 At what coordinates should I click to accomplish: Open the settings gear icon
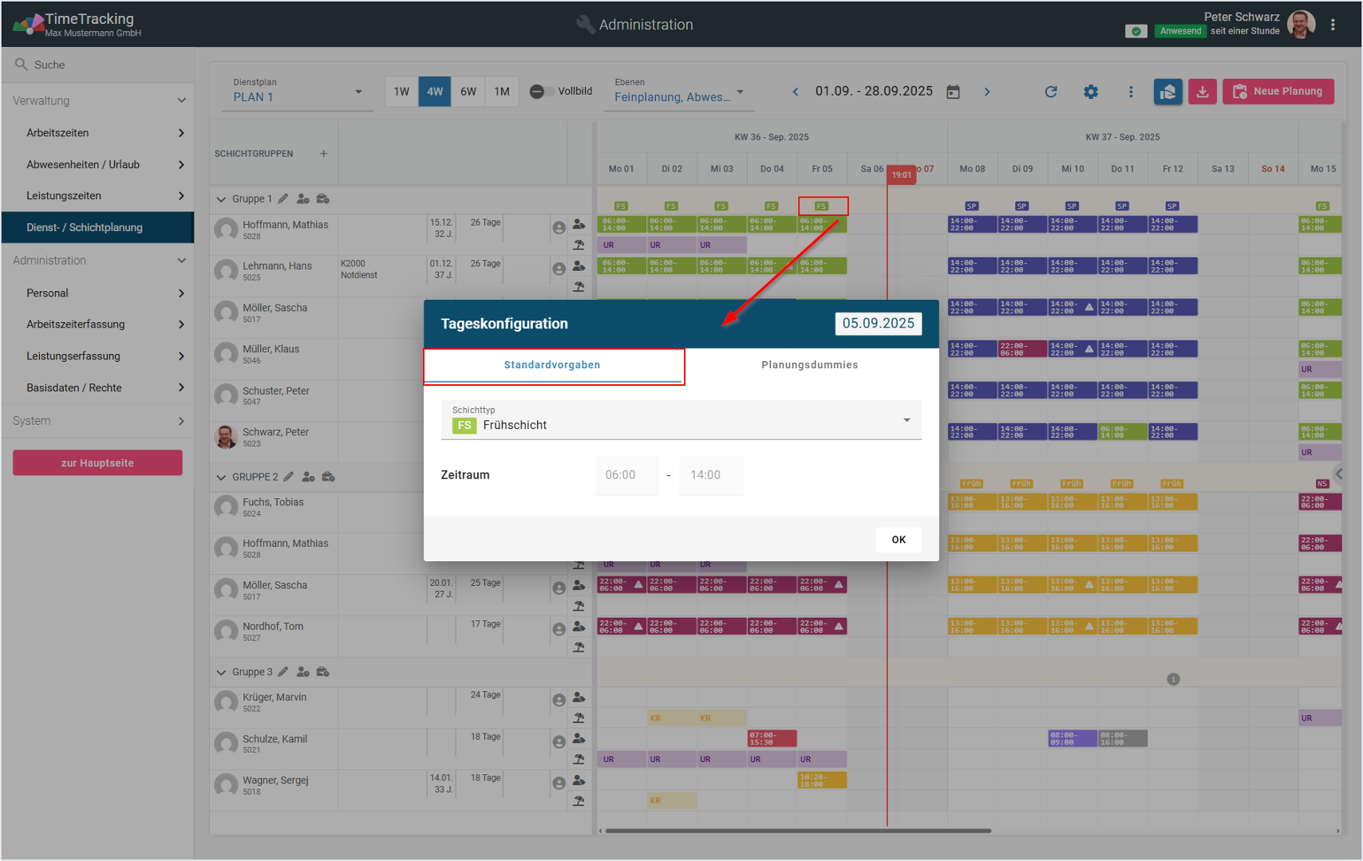point(1091,92)
